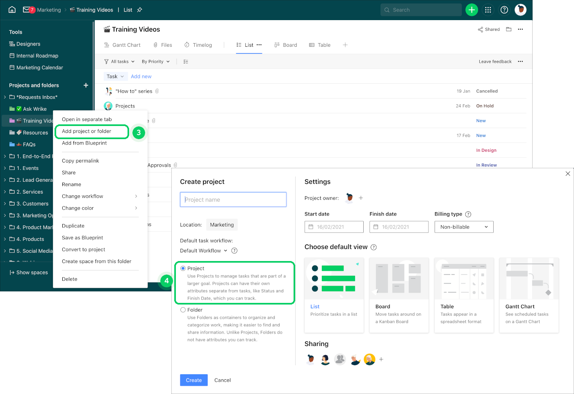Screen dimensions: 574x394
Task: Click the Project name input field
Action: coord(233,199)
